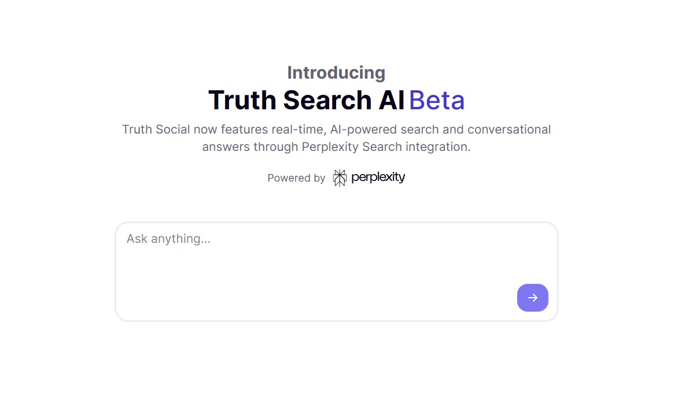689x418 pixels.
Task: Activate search by clicking the purple circle
Action: coord(532,297)
